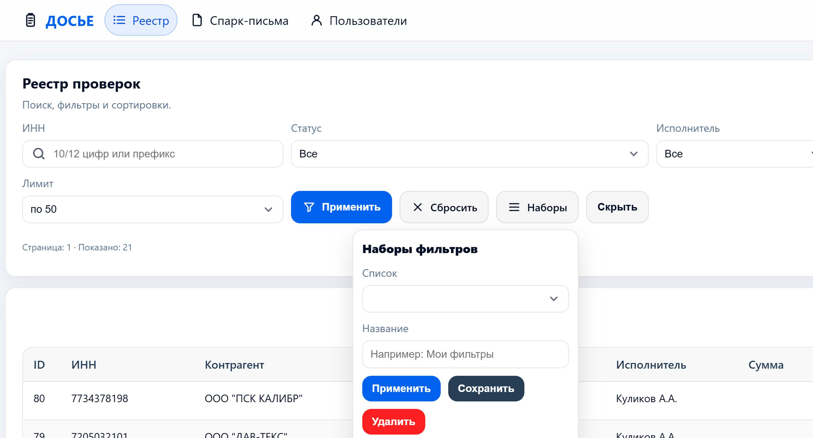Click Страница: 1 · Показано: 21 status text
This screenshot has height=438, width=813.
(77, 247)
